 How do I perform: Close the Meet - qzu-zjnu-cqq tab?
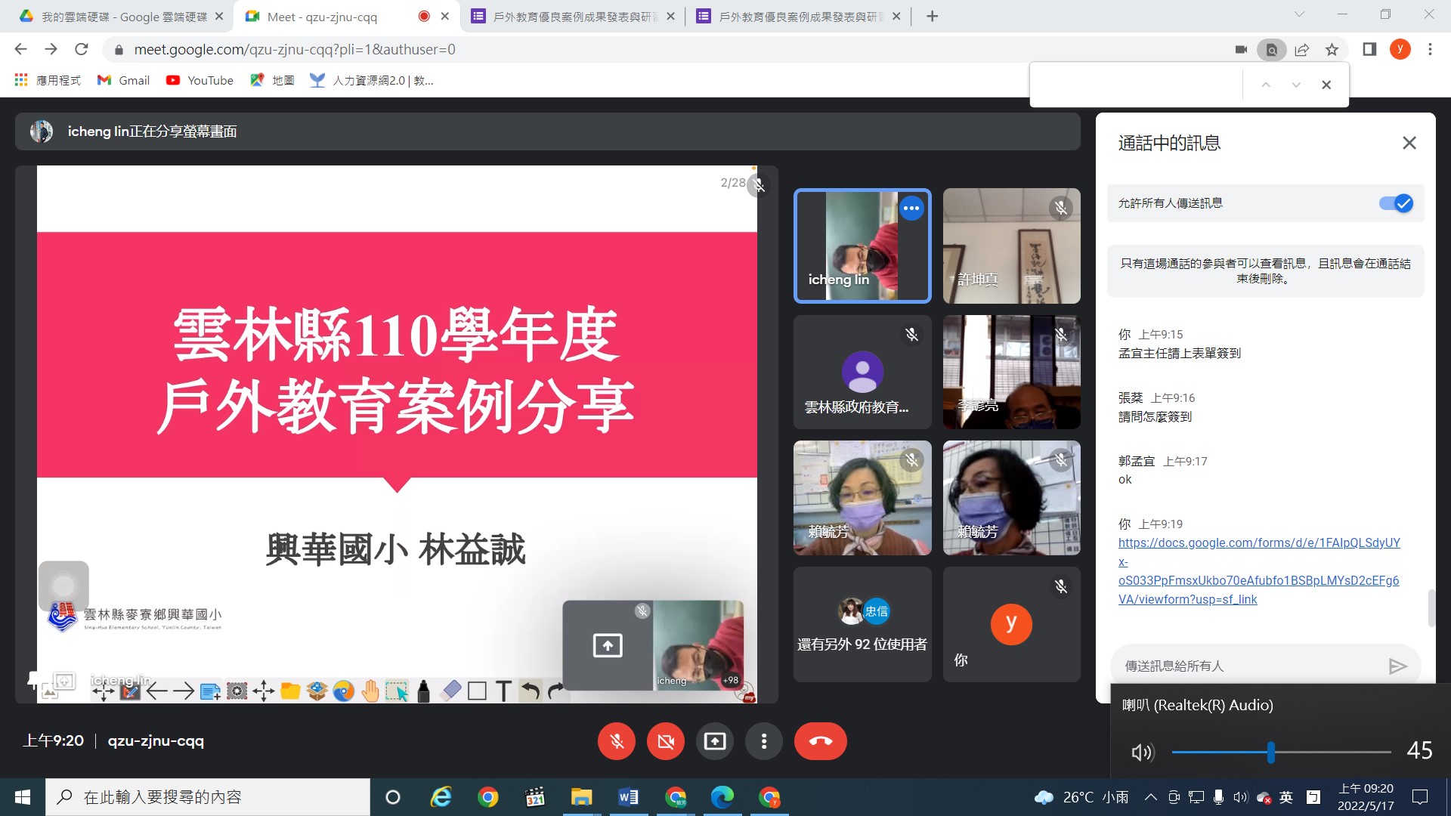pyautogui.click(x=445, y=16)
